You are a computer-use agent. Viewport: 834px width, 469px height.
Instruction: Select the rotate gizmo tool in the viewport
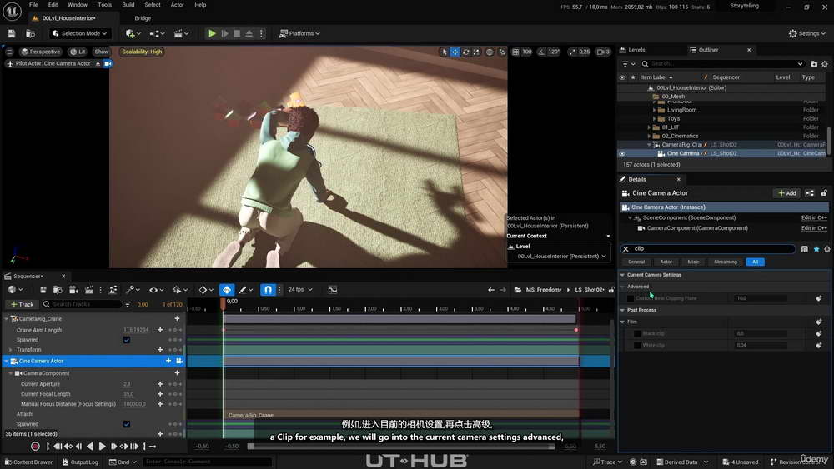(x=466, y=52)
